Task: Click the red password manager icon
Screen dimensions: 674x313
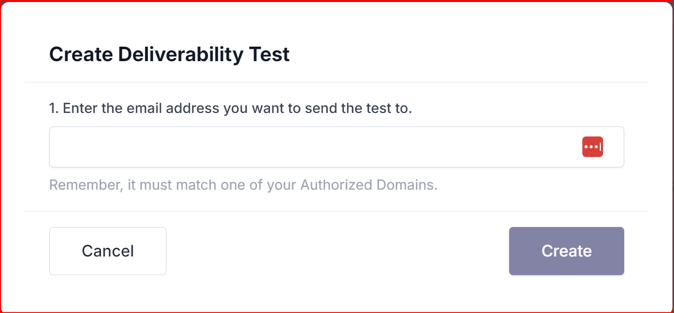Action: (x=593, y=147)
